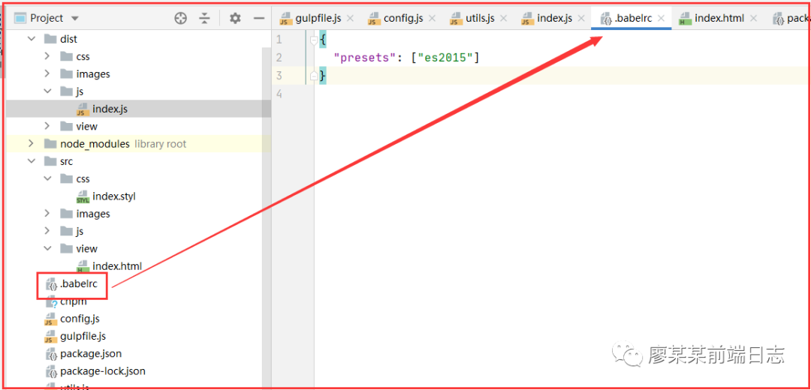Select package-lock.json in project tree
This screenshot has height=390, width=811.
[x=103, y=371]
